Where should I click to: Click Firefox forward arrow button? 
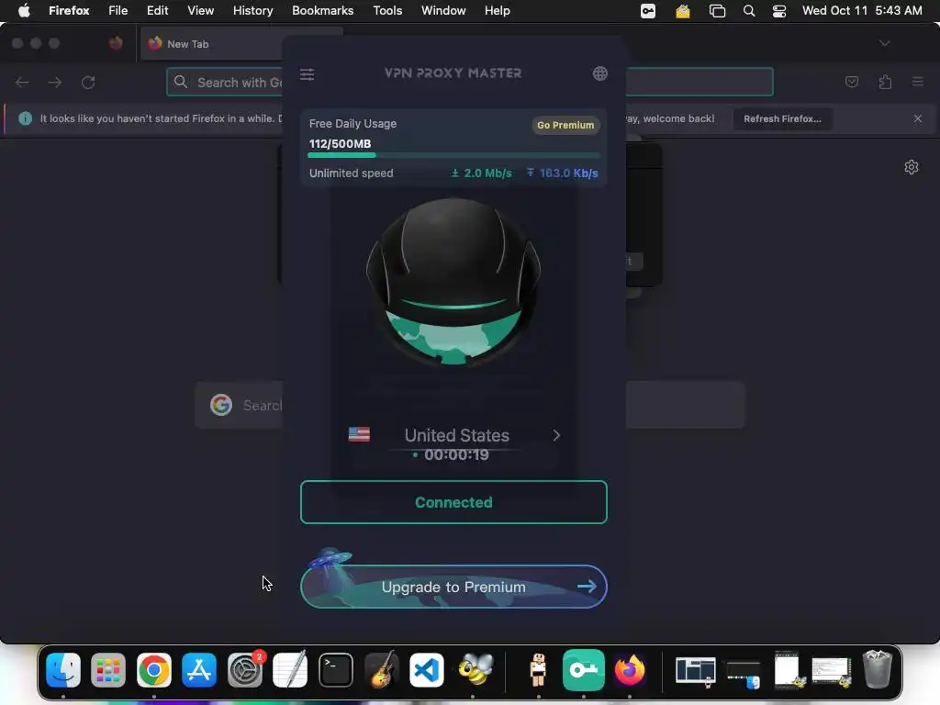(54, 82)
